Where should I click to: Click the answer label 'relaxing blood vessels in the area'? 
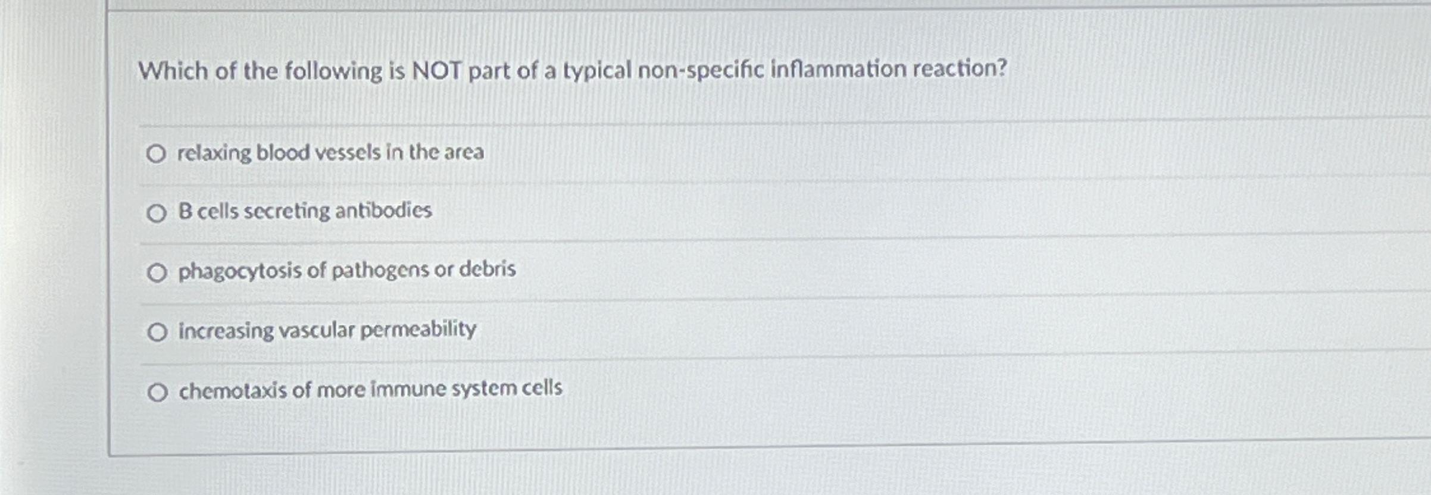(x=330, y=153)
